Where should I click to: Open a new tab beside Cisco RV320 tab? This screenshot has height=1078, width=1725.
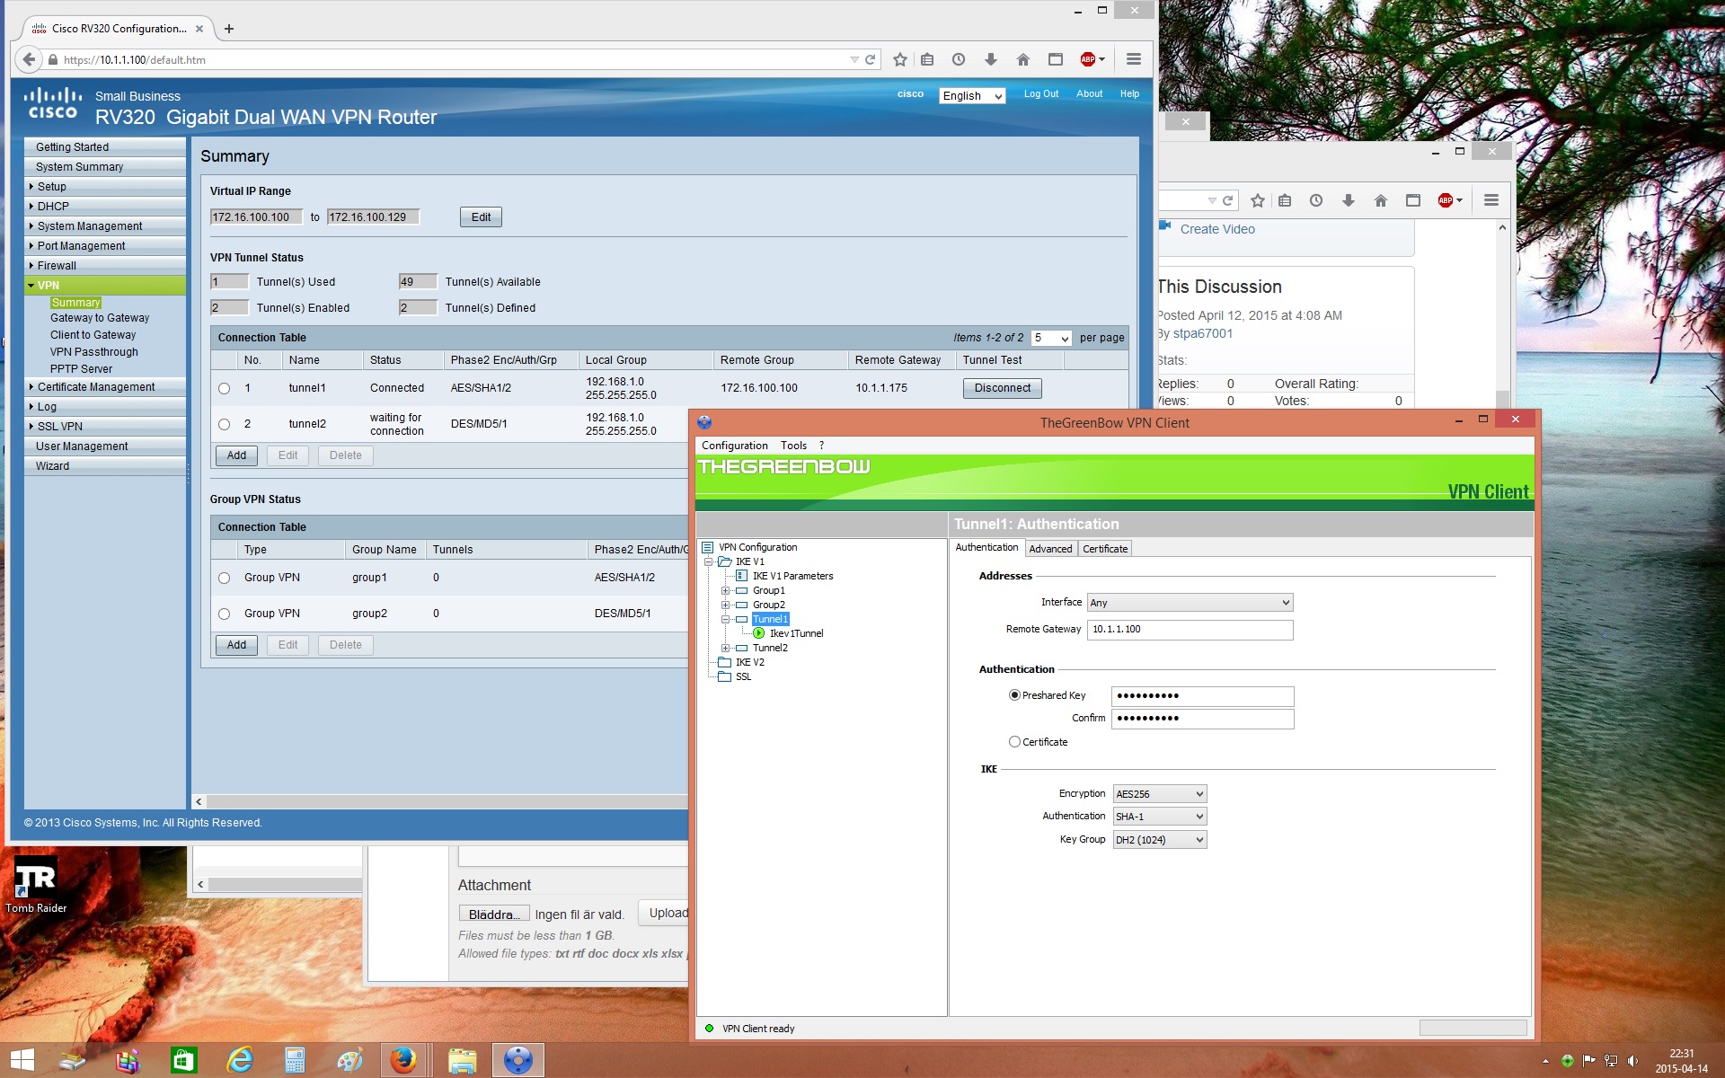click(x=229, y=29)
